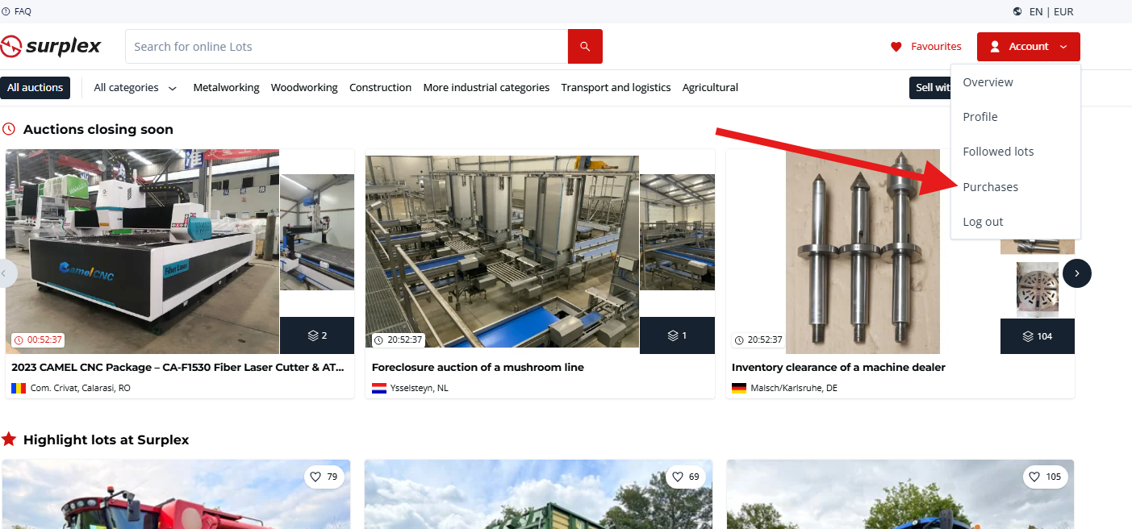Click the lot count badge showing 104
This screenshot has height=529, width=1132.
pos(1037,335)
